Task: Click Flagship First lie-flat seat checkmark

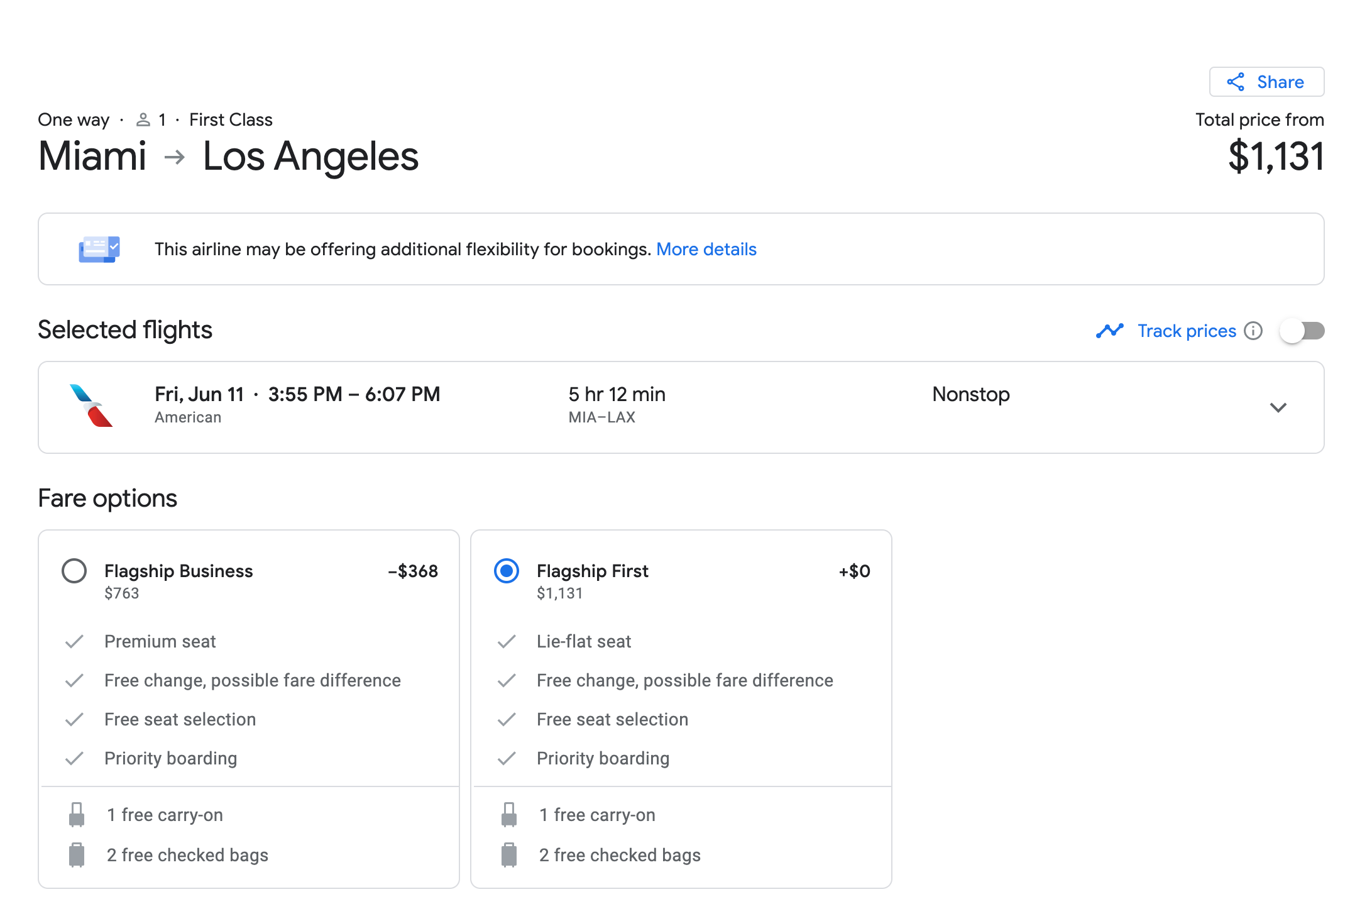Action: [507, 641]
